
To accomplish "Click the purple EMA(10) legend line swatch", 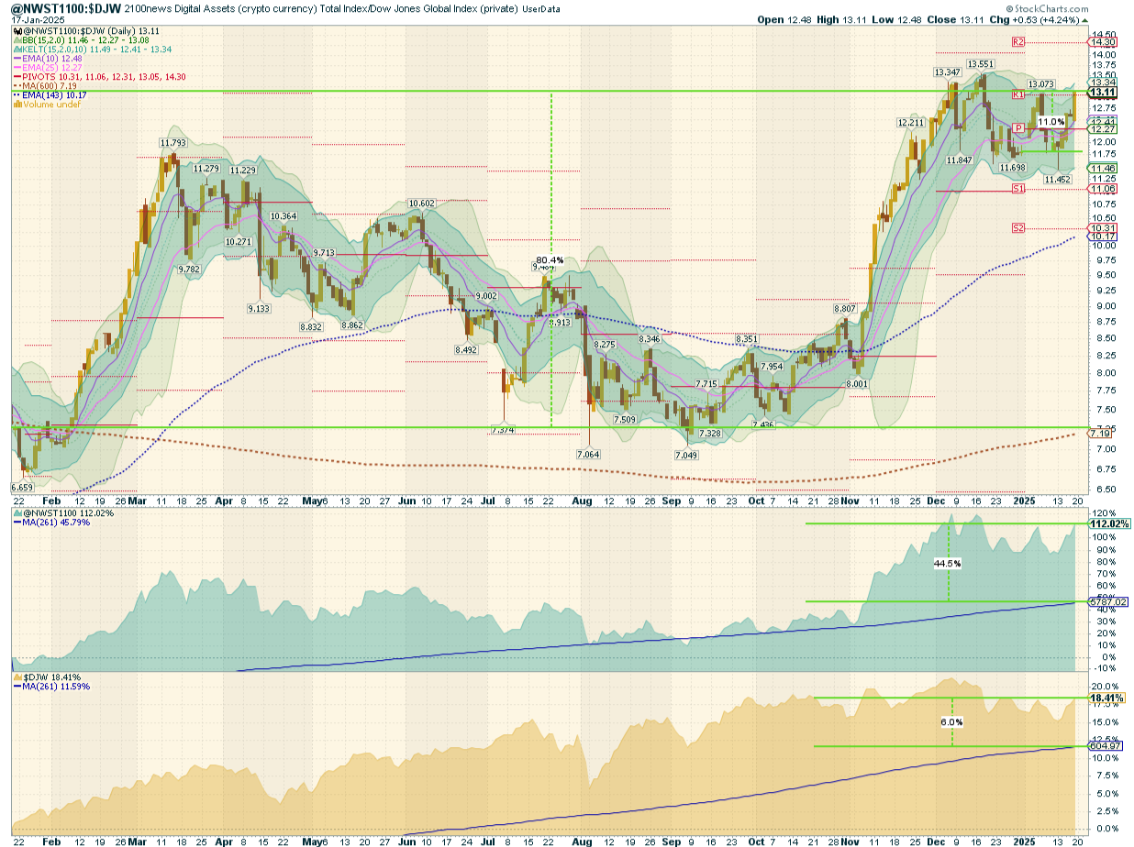I will pyautogui.click(x=17, y=59).
